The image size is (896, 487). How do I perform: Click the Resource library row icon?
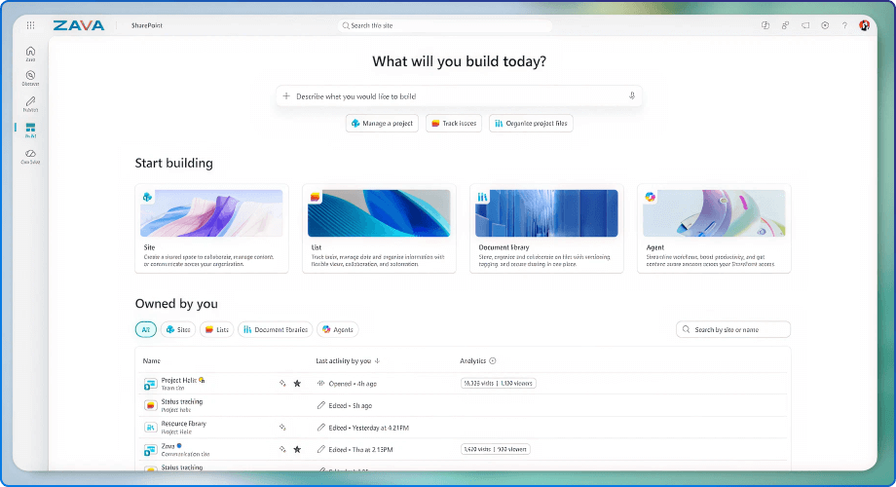150,427
